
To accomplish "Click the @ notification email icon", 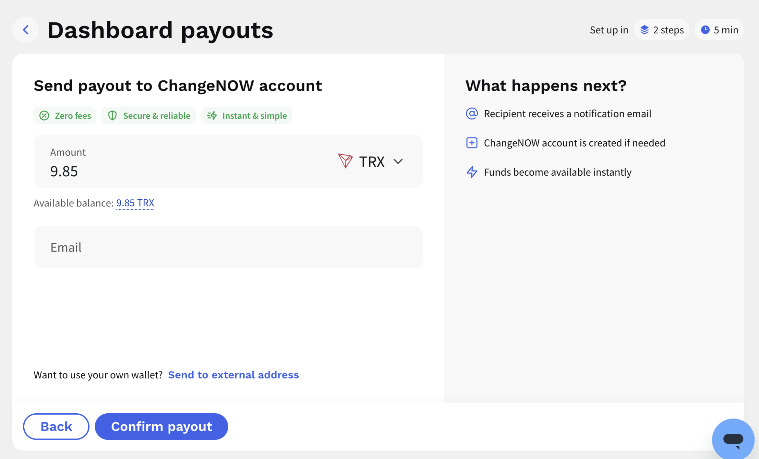I will (472, 114).
